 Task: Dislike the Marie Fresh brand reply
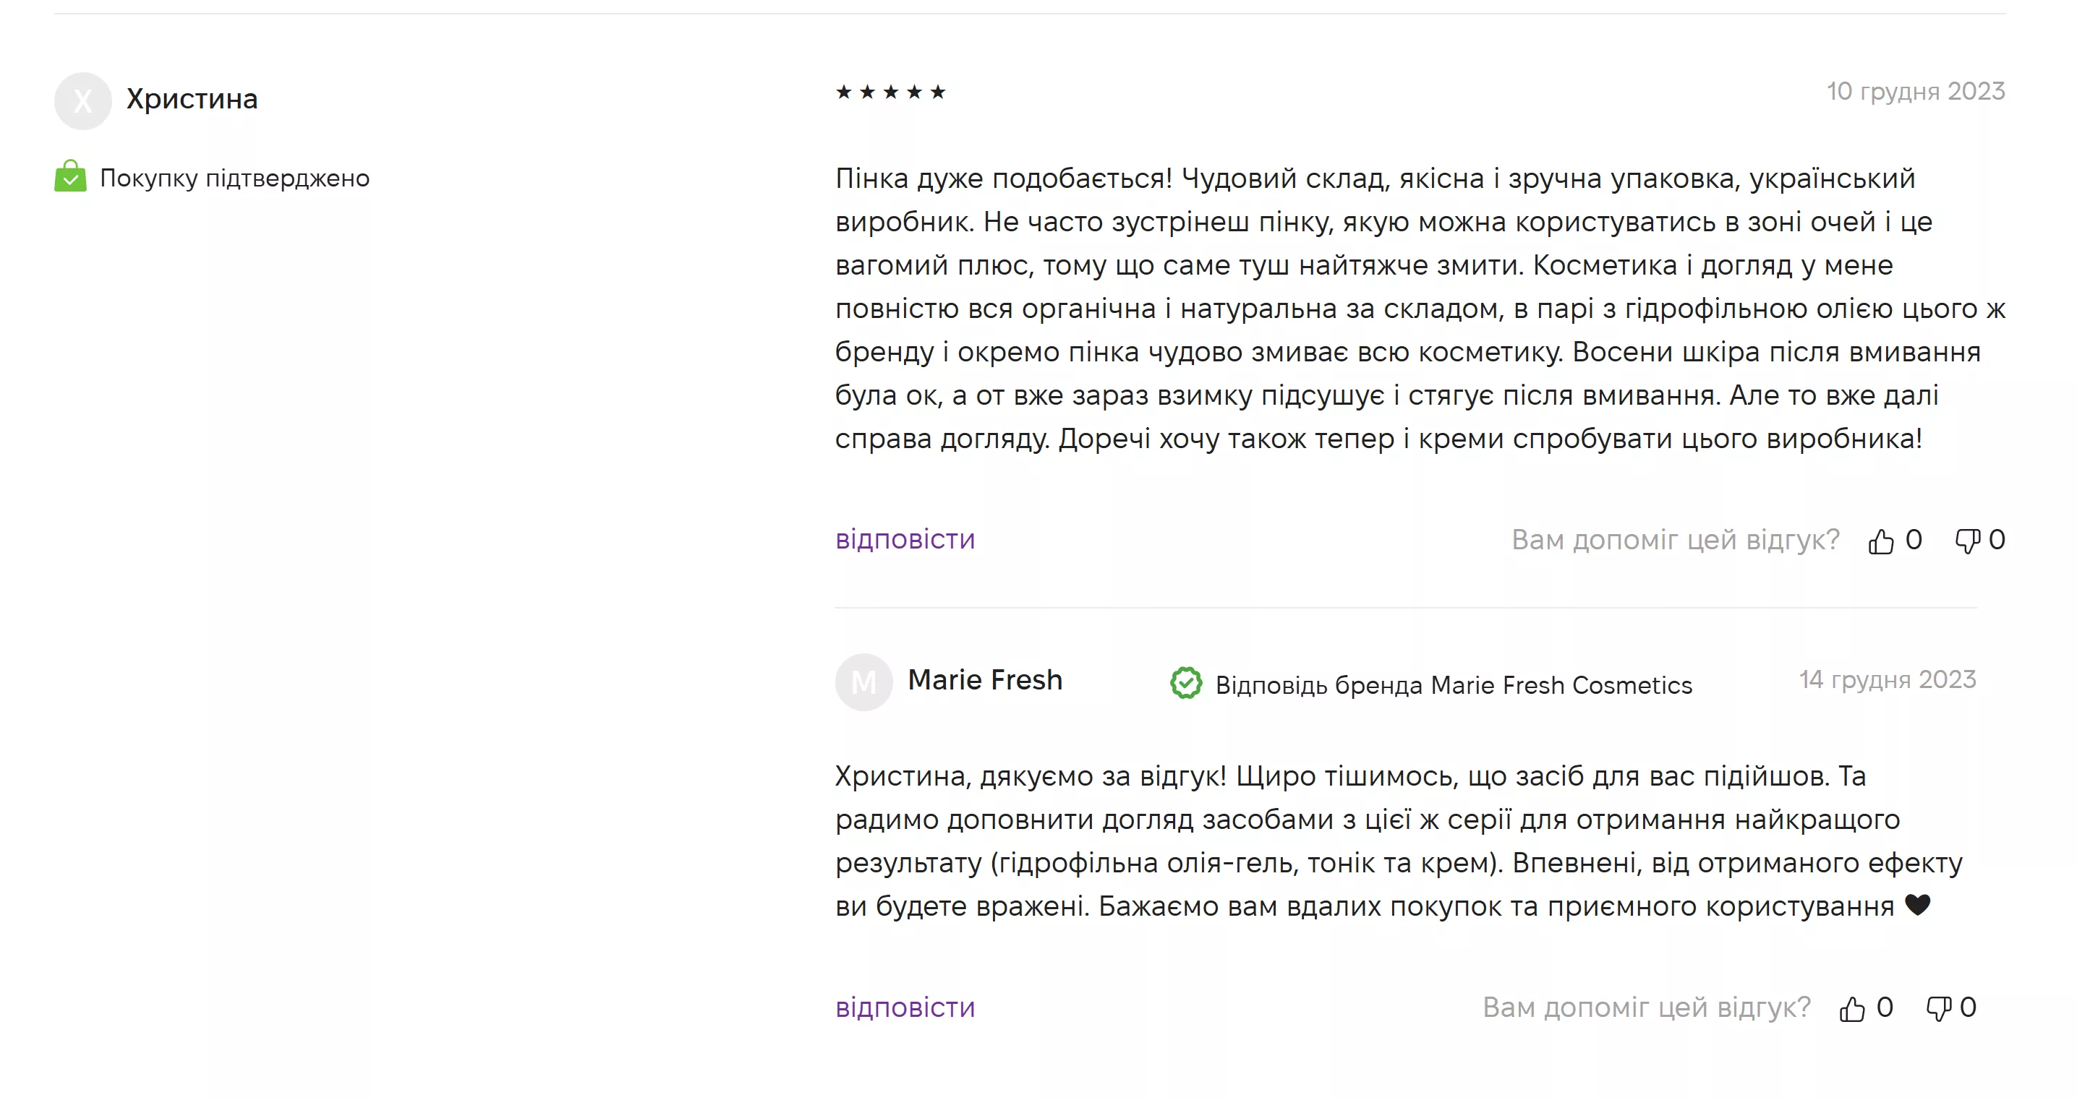1938,1009
